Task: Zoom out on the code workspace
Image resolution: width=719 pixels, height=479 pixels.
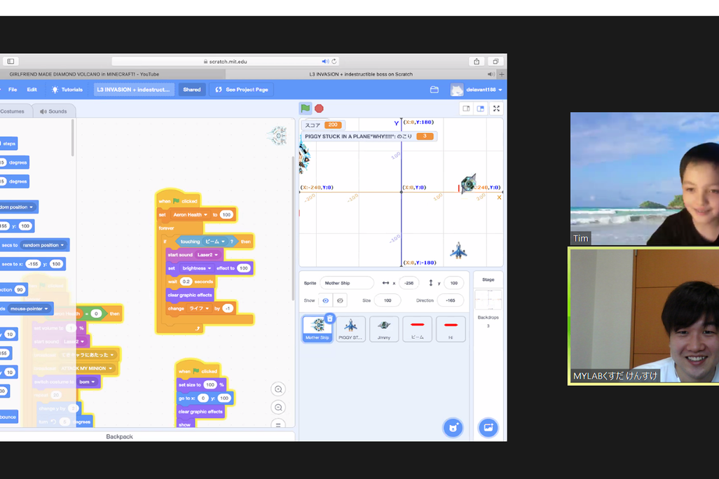Action: [x=278, y=408]
